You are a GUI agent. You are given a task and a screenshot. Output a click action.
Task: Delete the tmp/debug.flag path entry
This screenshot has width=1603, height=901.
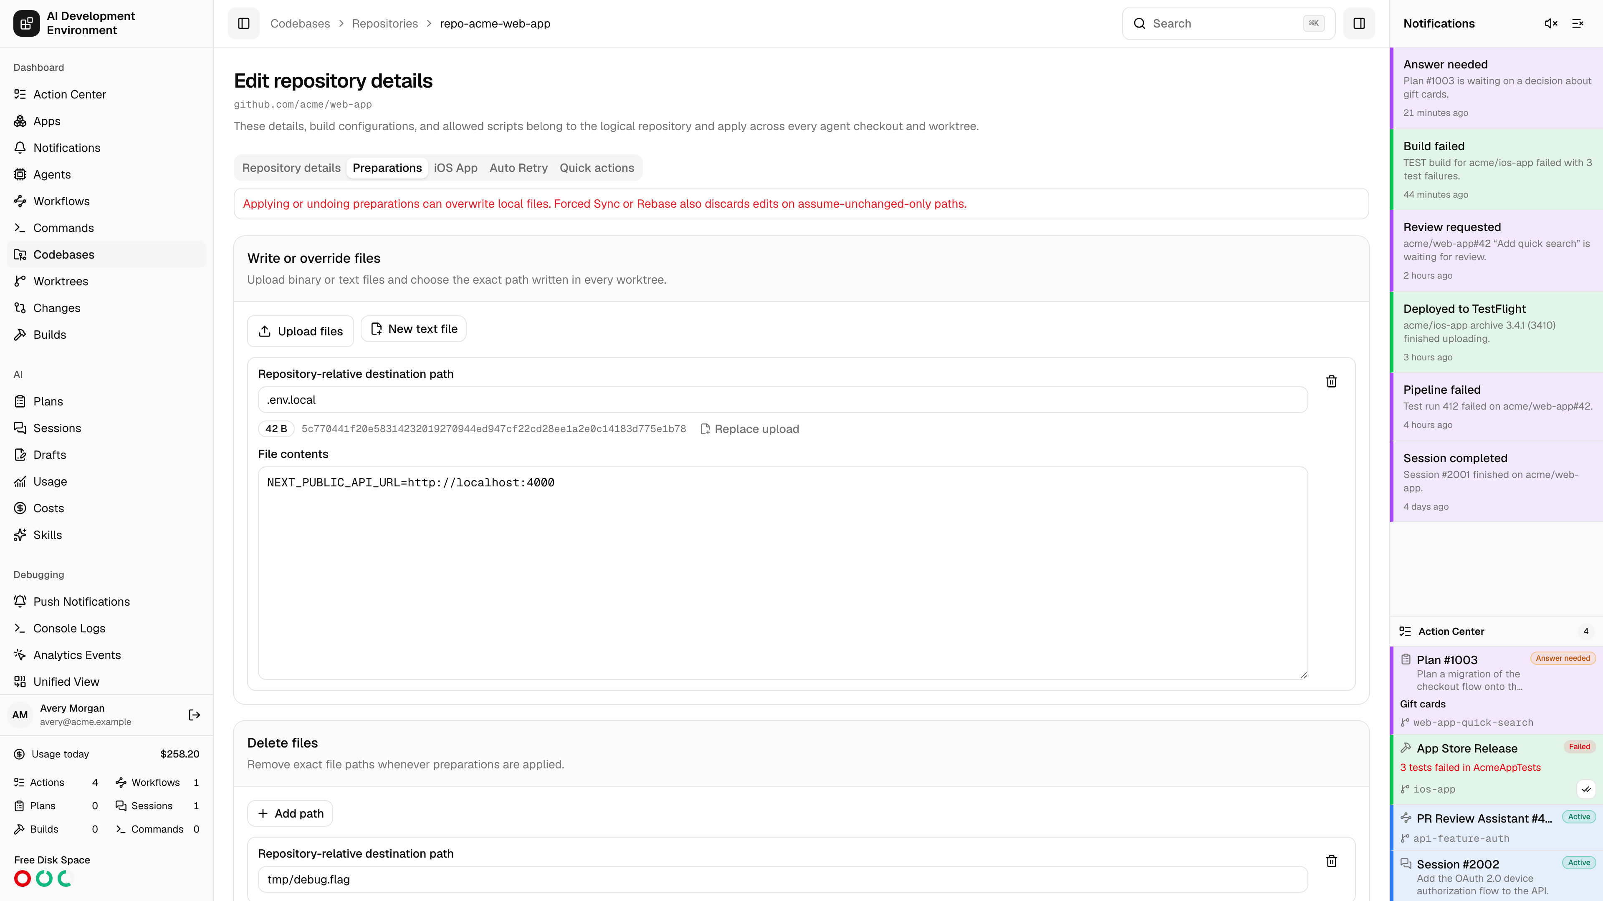point(1332,861)
